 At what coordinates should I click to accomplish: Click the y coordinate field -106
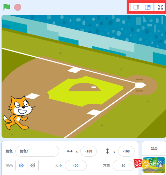click(126, 151)
